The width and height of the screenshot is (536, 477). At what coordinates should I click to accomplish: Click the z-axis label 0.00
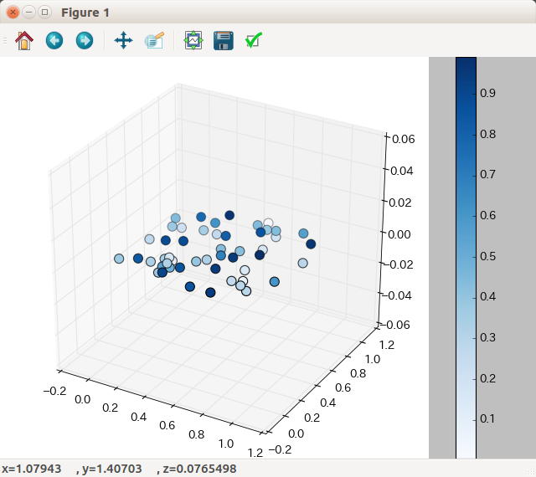tap(399, 234)
